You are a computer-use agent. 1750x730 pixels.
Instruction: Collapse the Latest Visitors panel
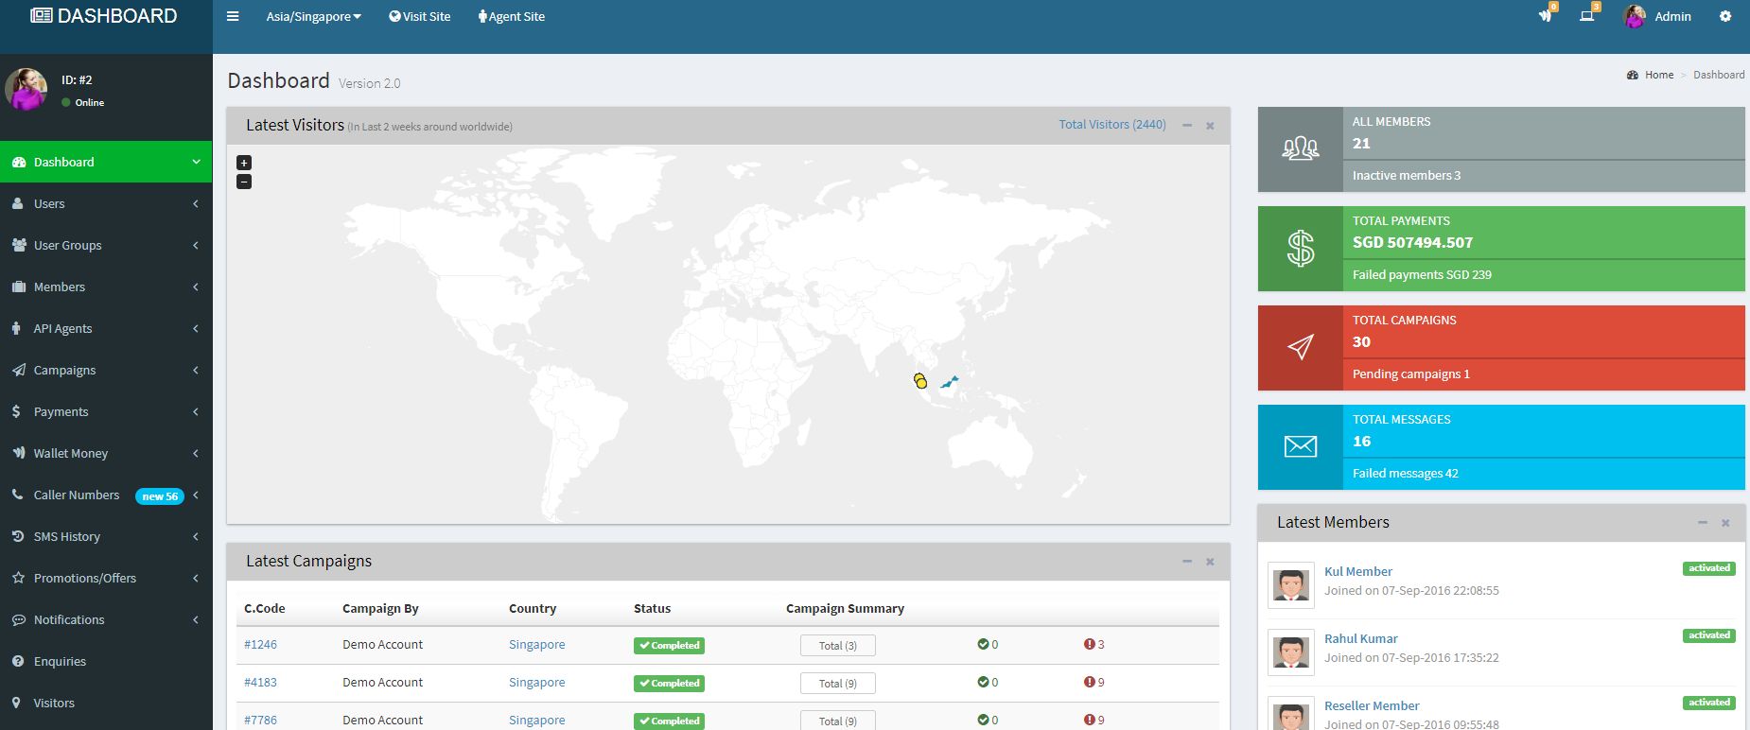(1186, 126)
